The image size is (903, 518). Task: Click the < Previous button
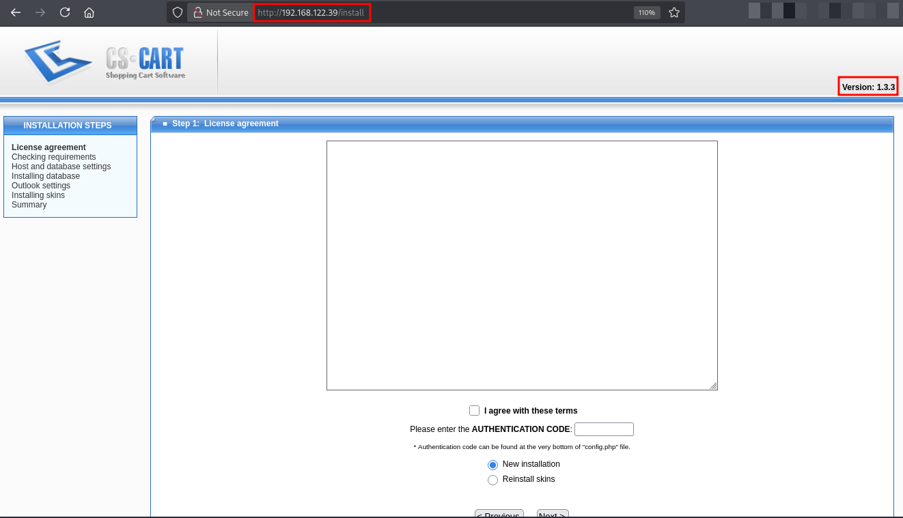point(499,514)
